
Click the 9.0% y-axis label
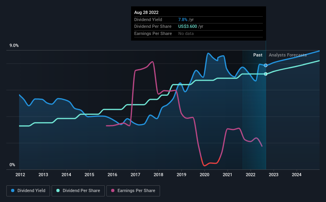coord(14,46)
